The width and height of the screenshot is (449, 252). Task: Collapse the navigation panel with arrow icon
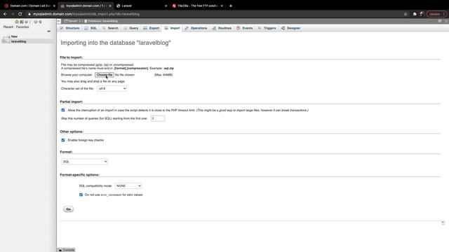(59, 21)
